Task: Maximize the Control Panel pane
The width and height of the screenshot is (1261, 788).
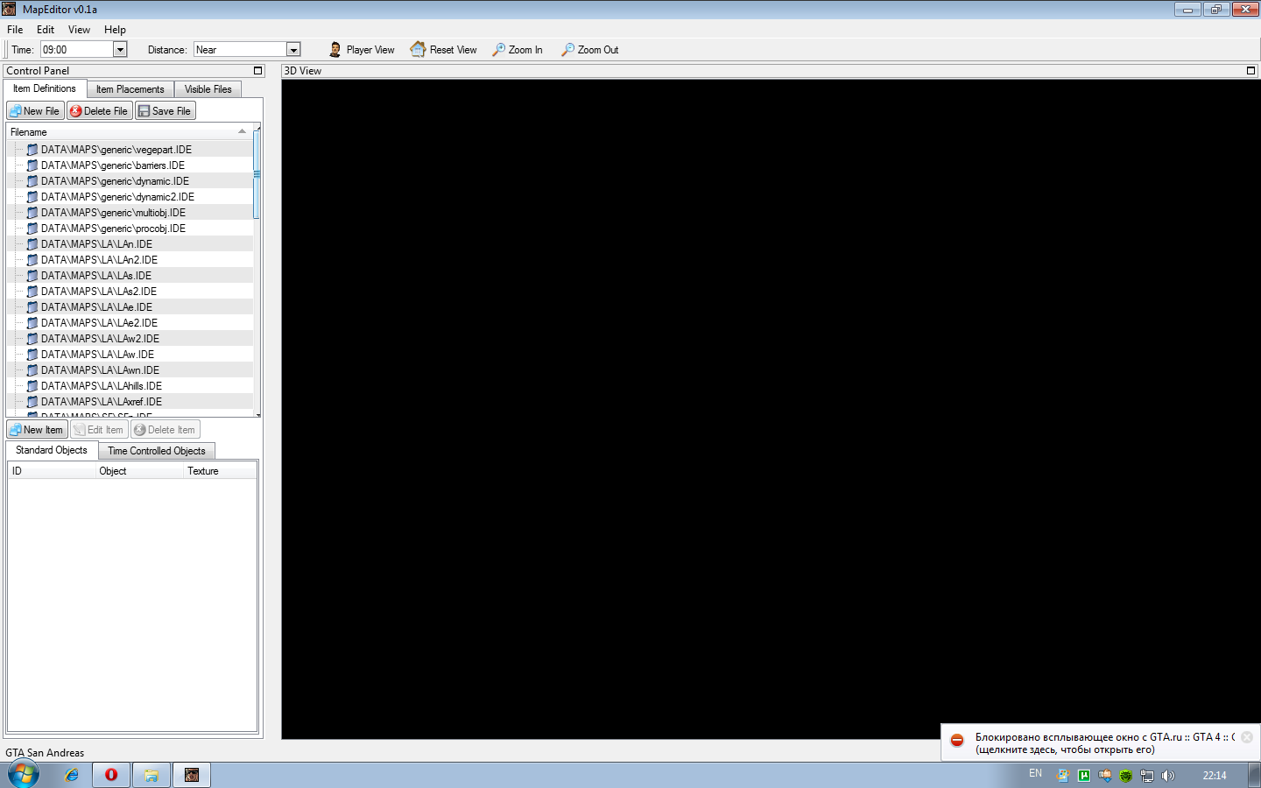Action: 257,71
